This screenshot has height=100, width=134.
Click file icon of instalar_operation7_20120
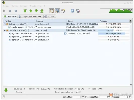[9, 27]
